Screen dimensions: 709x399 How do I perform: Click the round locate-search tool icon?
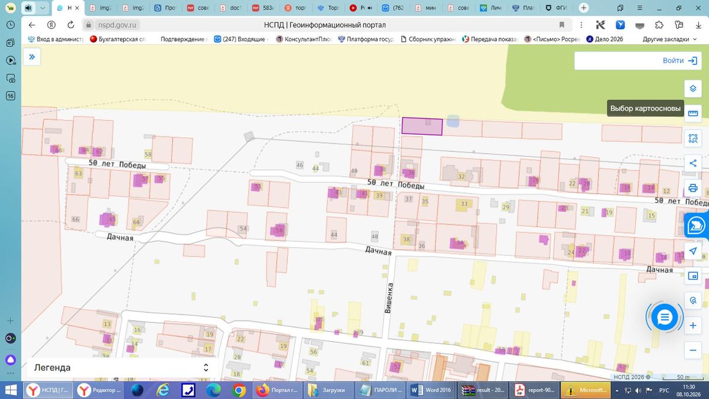click(692, 300)
